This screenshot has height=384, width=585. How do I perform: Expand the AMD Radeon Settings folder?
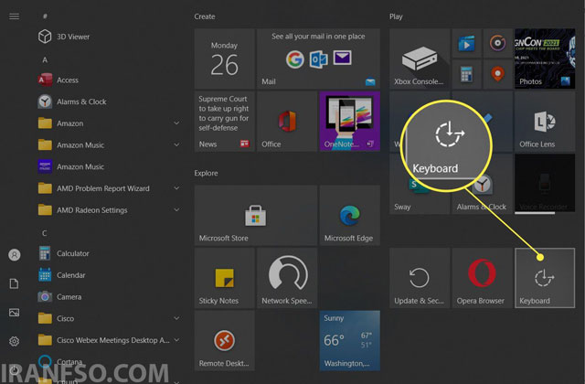(x=176, y=210)
